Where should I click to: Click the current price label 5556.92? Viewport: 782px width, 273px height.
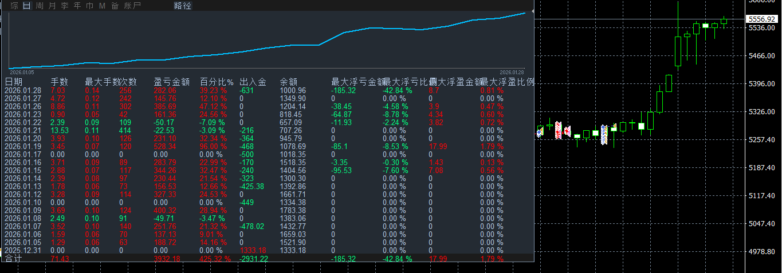pos(761,19)
